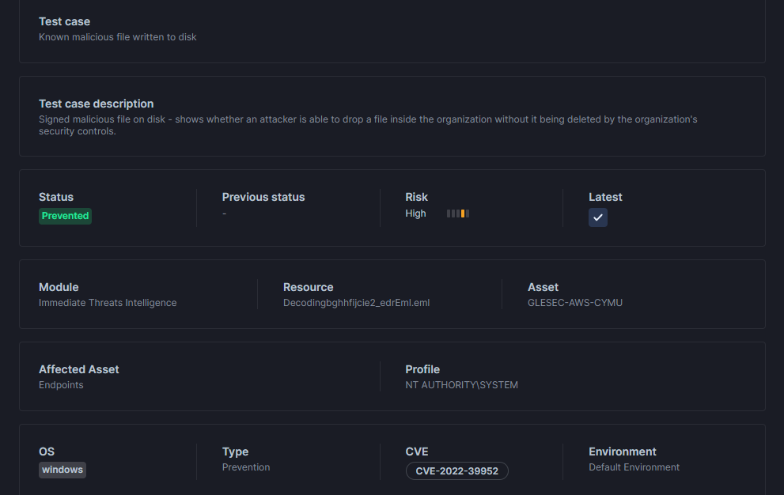Open the CVE-2022-39952 chip

coord(456,471)
